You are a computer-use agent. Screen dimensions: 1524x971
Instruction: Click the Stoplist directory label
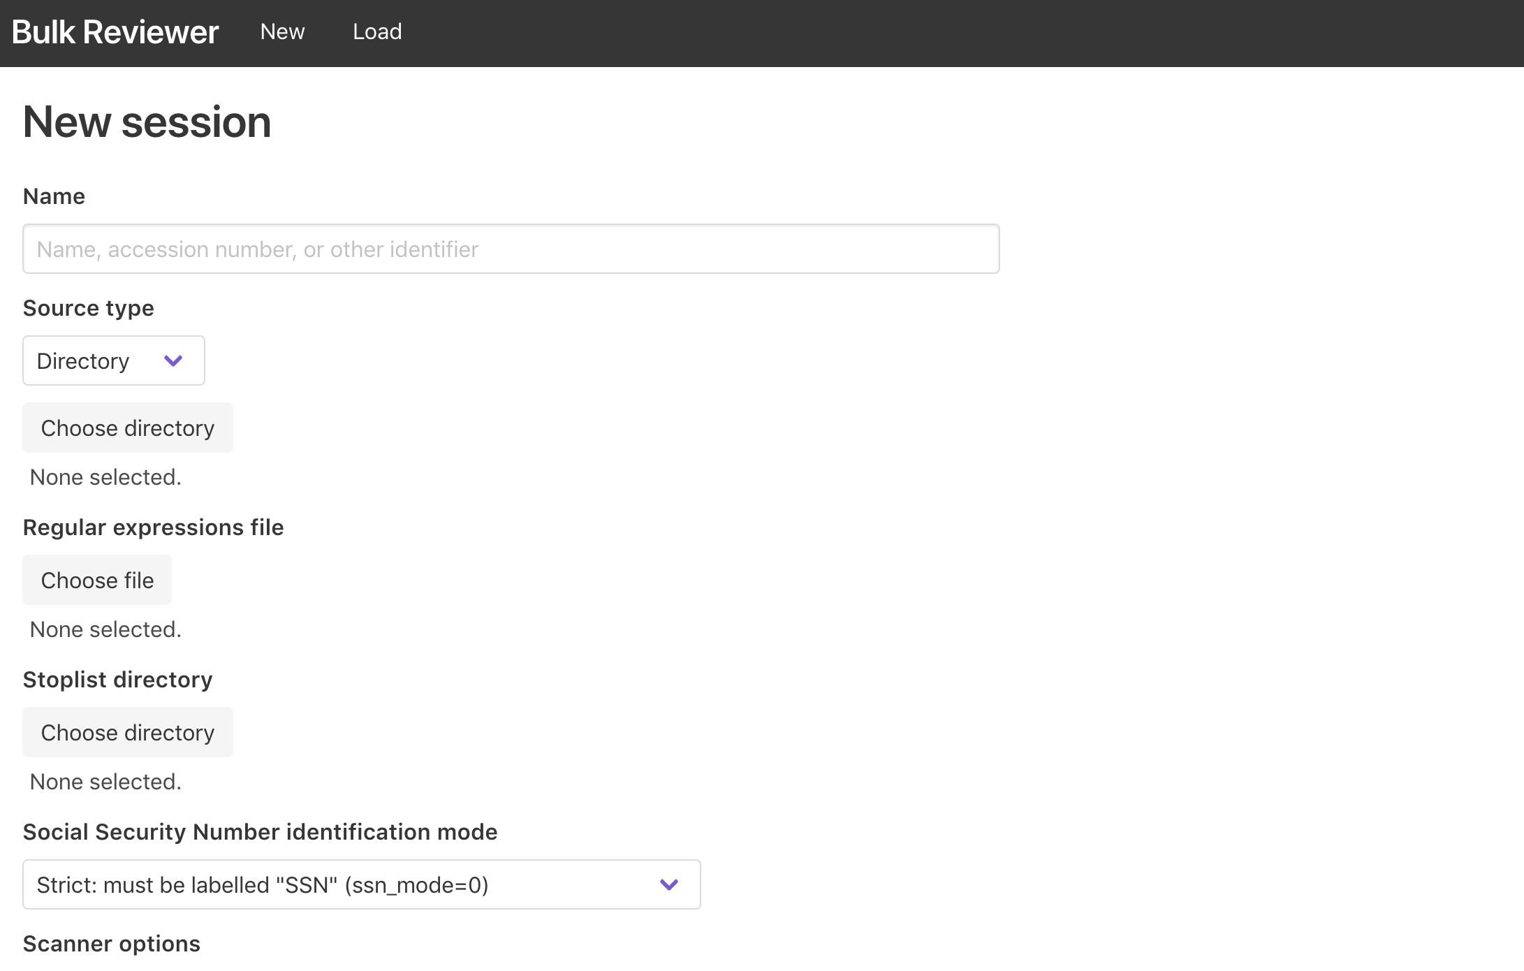pyautogui.click(x=118, y=680)
